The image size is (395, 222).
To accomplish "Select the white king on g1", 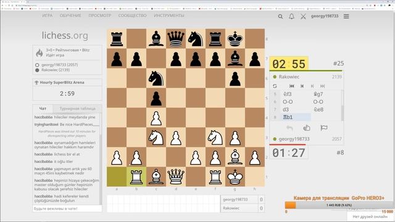I will (235, 177).
